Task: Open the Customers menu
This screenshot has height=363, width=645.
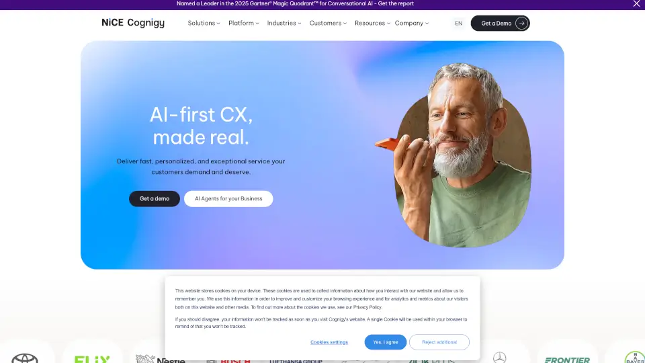Action: click(328, 24)
